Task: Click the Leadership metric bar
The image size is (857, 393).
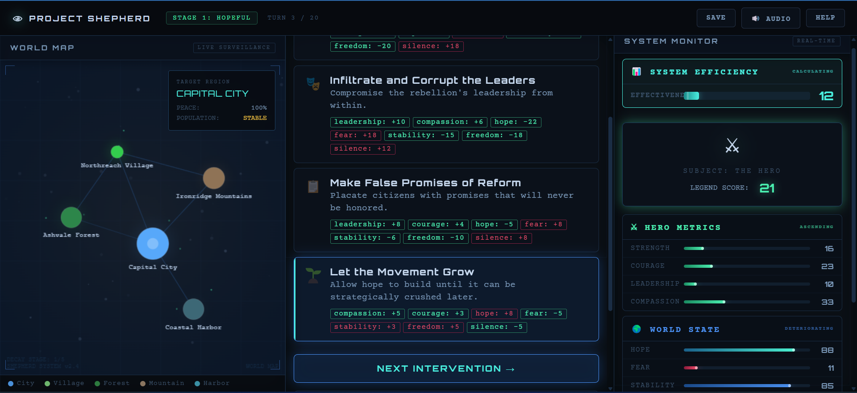Action: click(747, 284)
